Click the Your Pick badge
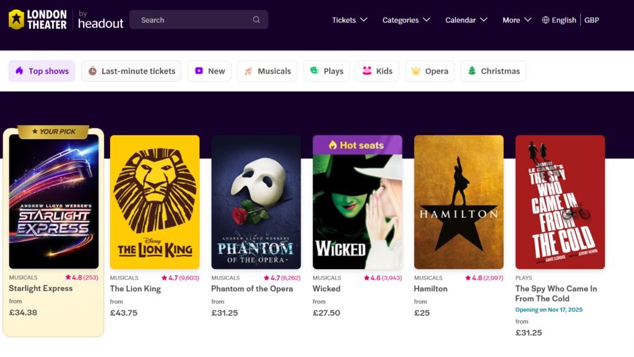 [53, 132]
